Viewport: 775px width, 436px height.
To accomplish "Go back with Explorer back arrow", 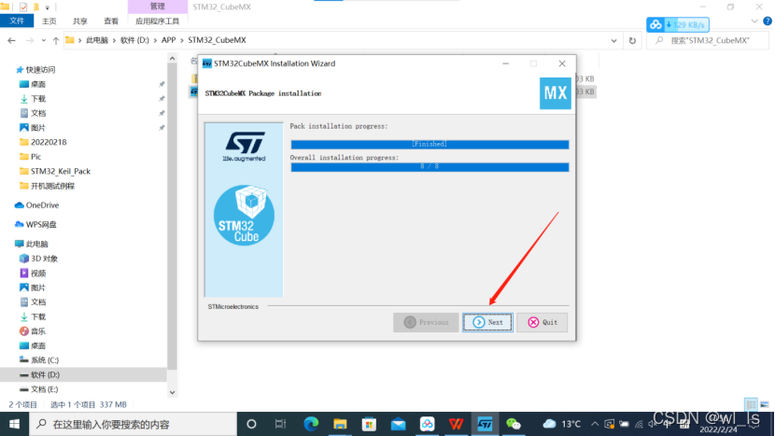I will click(x=11, y=40).
